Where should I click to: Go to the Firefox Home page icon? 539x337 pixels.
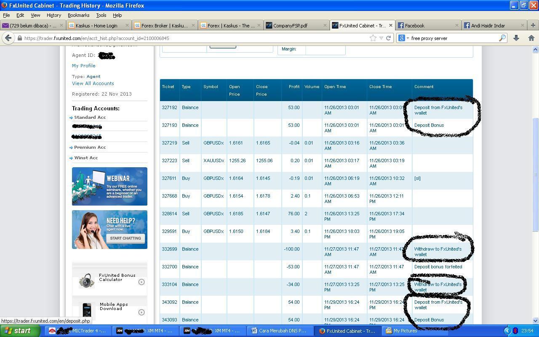point(531,38)
